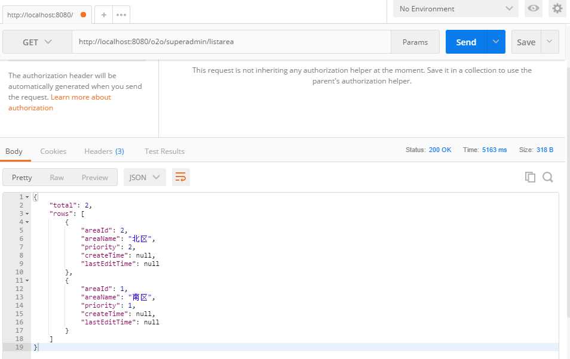This screenshot has height=359, width=570.
Task: Click the unsaved orange dot on request tab
Action: [x=83, y=14]
